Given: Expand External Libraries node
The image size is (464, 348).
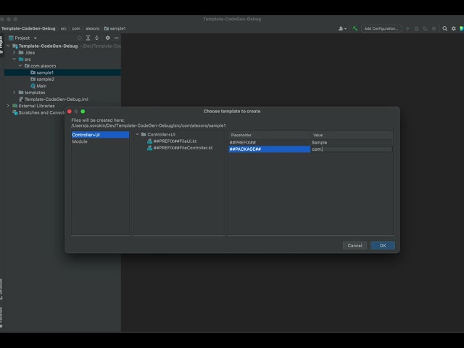Looking at the screenshot, I should 8,106.
